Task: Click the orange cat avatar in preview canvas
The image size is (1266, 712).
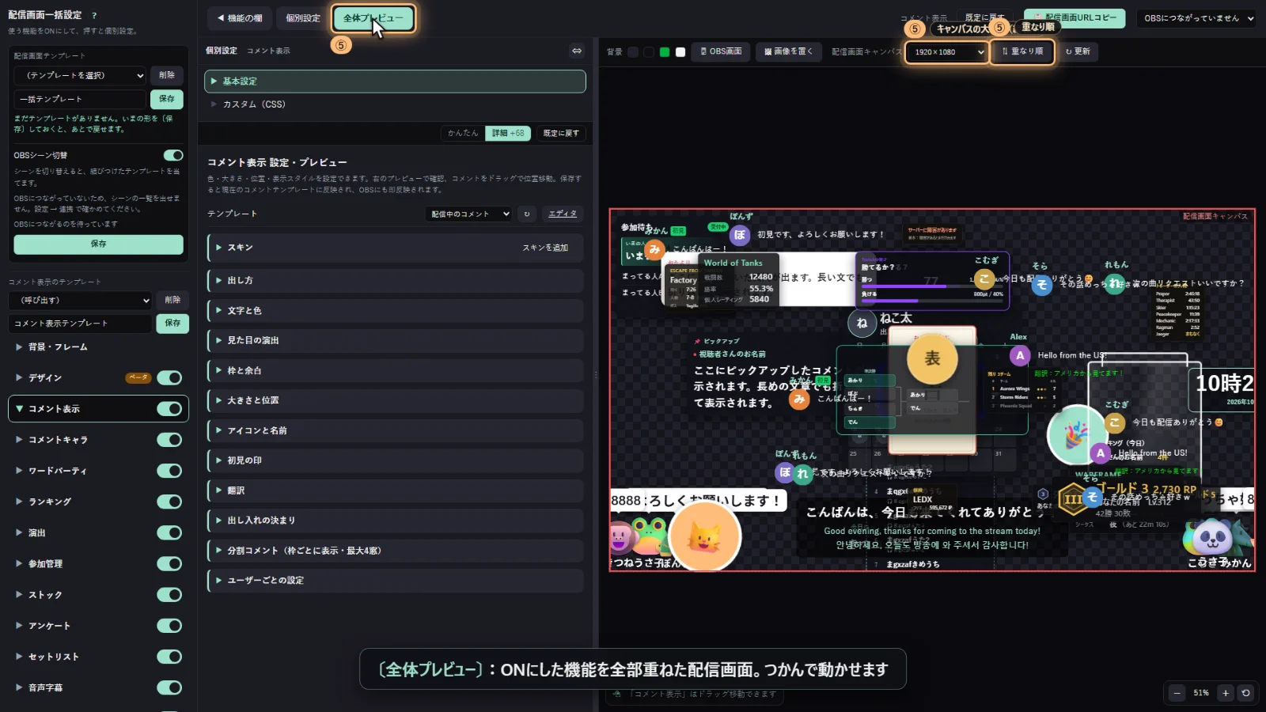Action: (x=704, y=536)
